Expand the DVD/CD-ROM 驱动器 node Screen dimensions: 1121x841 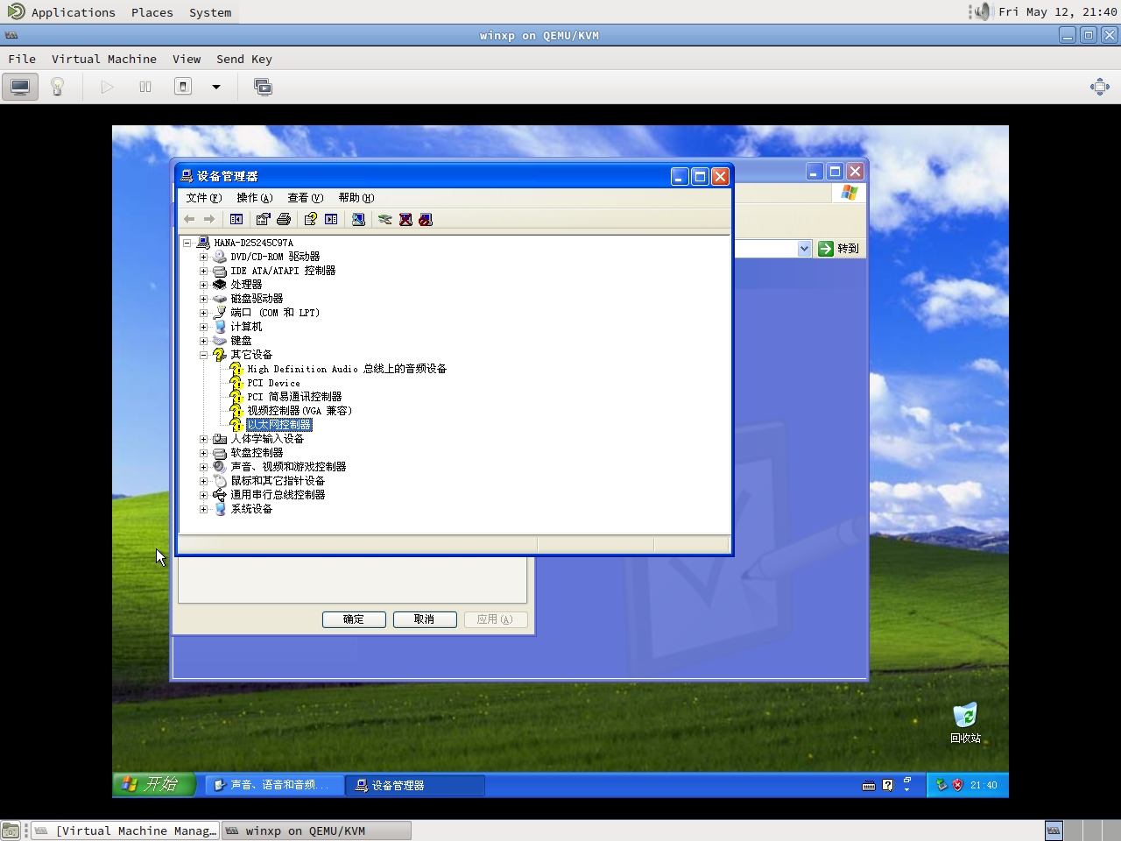click(x=203, y=257)
